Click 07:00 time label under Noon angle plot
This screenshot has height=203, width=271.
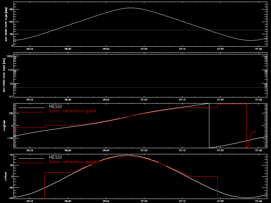(x=144, y=100)
